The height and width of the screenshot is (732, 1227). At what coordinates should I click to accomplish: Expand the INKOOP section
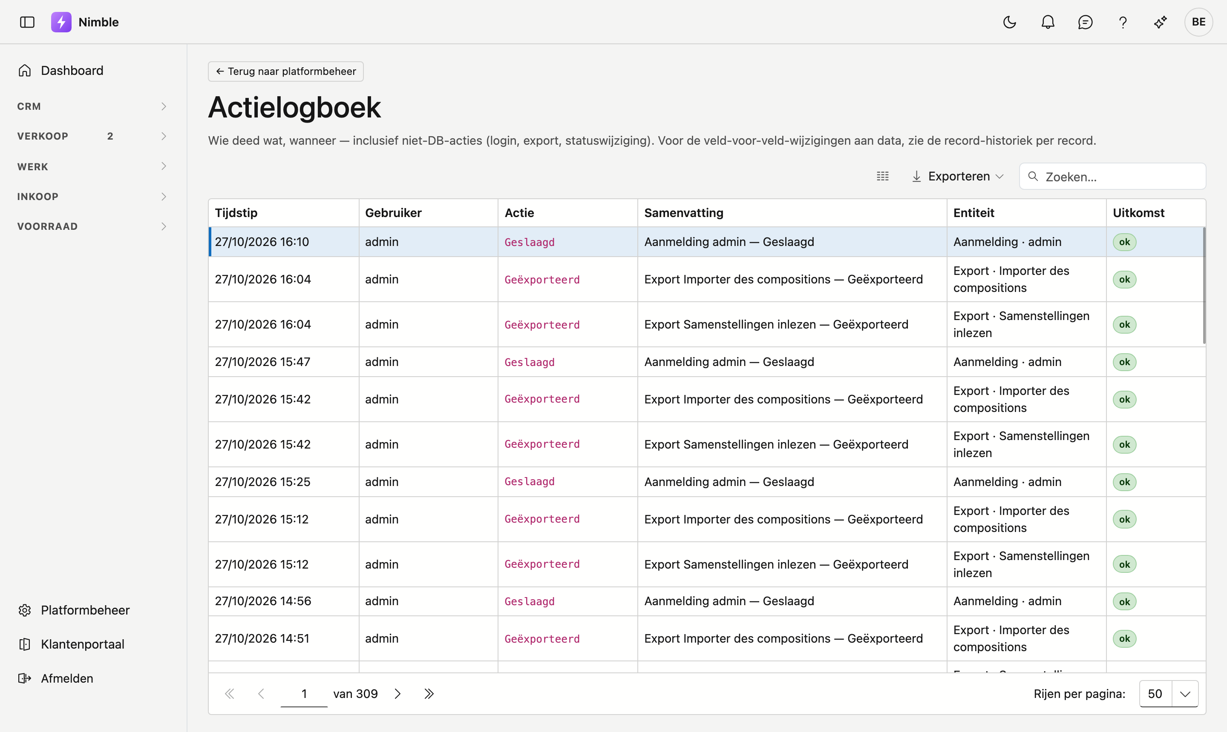pos(93,196)
